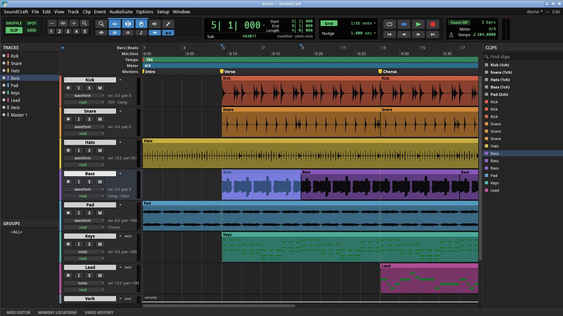The width and height of the screenshot is (563, 316).
Task: Select the Trim tool
Action: click(x=115, y=24)
